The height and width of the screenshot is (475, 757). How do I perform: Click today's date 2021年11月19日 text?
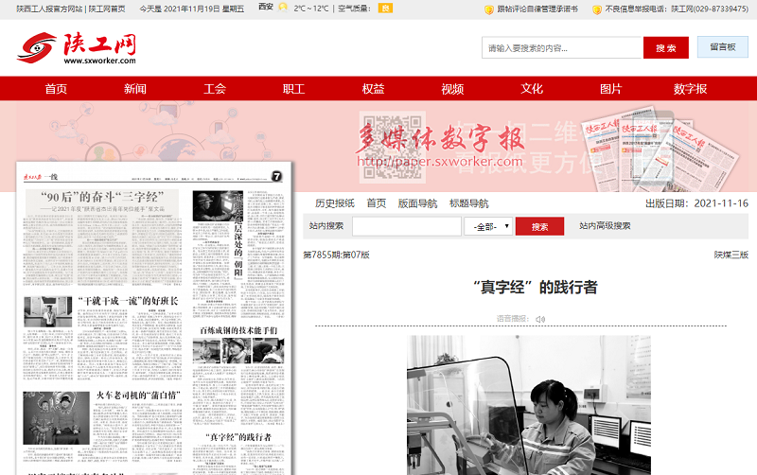(191, 9)
